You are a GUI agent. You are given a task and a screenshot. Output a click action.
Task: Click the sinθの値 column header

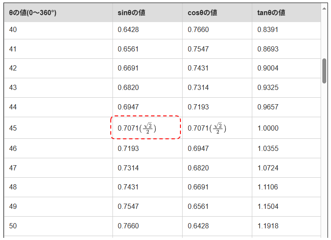(x=132, y=13)
